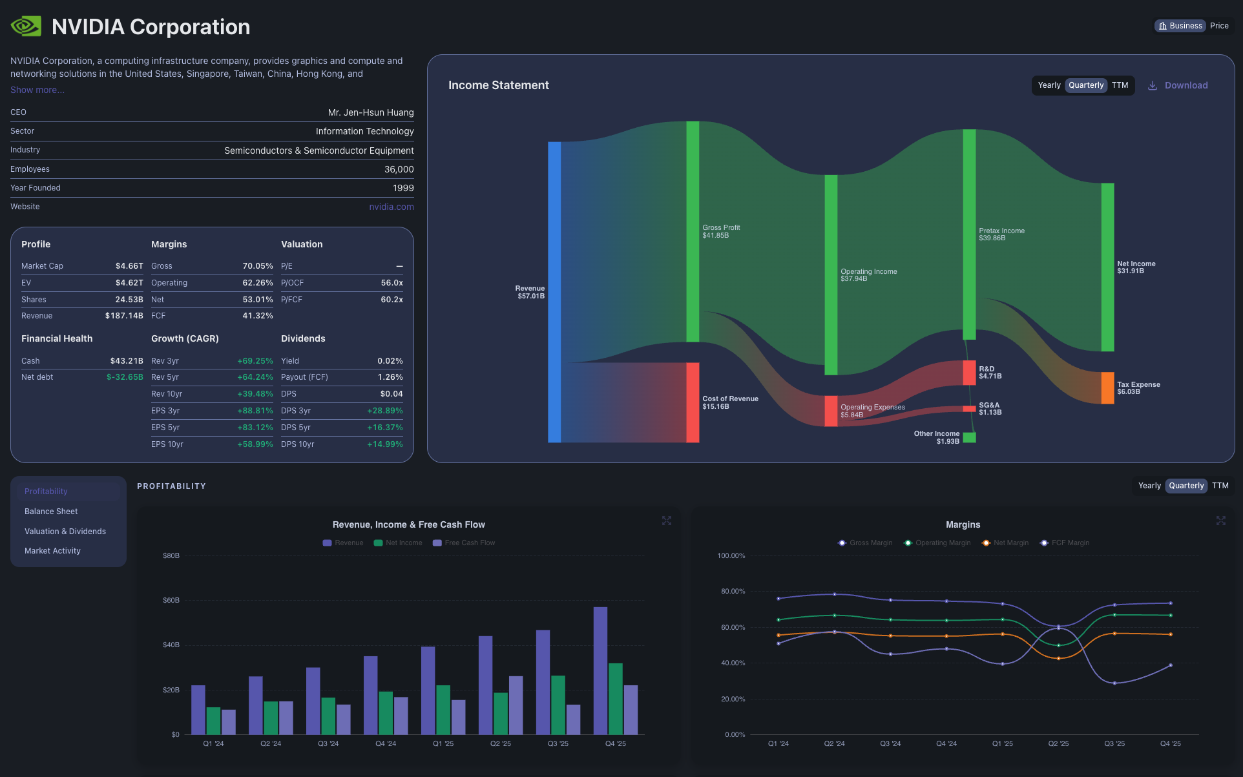Toggle the Net Income series in the legend
Viewport: 1243px width, 777px height.
tap(398, 543)
